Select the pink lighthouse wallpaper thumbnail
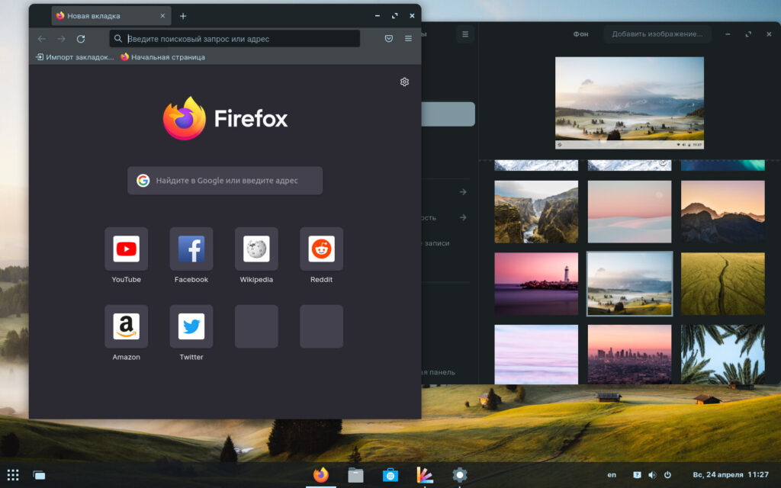 point(536,284)
